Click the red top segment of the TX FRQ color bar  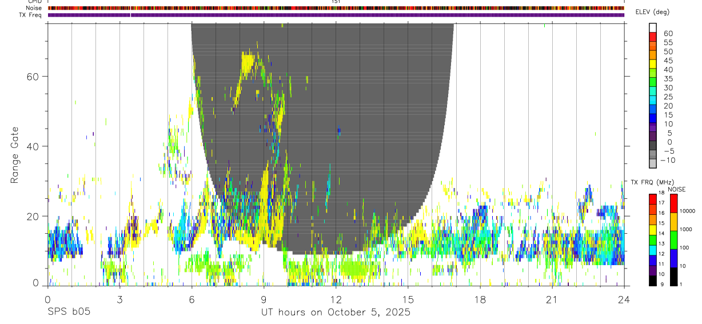point(653,199)
